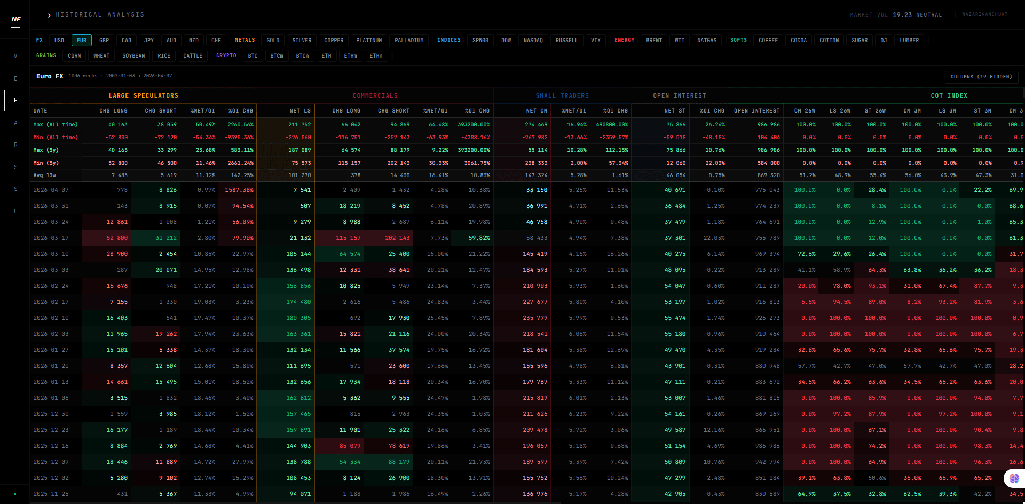Open the F sidebar item
The width and height of the screenshot is (1025, 504).
(x=15, y=145)
